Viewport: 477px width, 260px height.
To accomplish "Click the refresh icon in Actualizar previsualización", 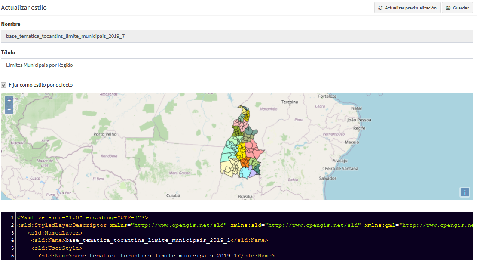I will point(380,8).
